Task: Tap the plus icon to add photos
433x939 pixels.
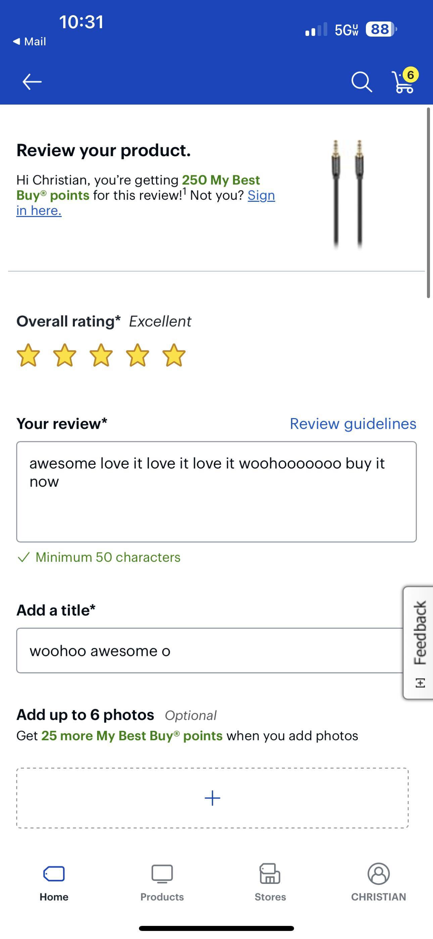Action: 212,798
